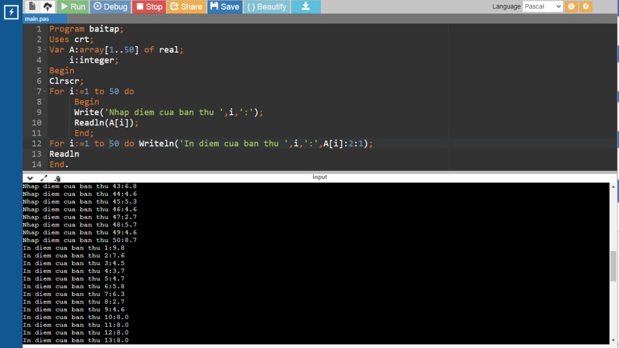Place cursor on 'Program baitap;' line
This screenshot has width=619, height=348.
point(86,29)
